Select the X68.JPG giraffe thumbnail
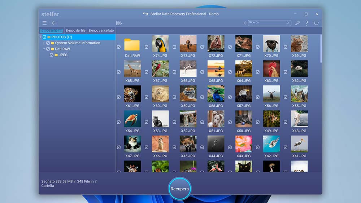This screenshot has width=361, height=203. point(132,69)
